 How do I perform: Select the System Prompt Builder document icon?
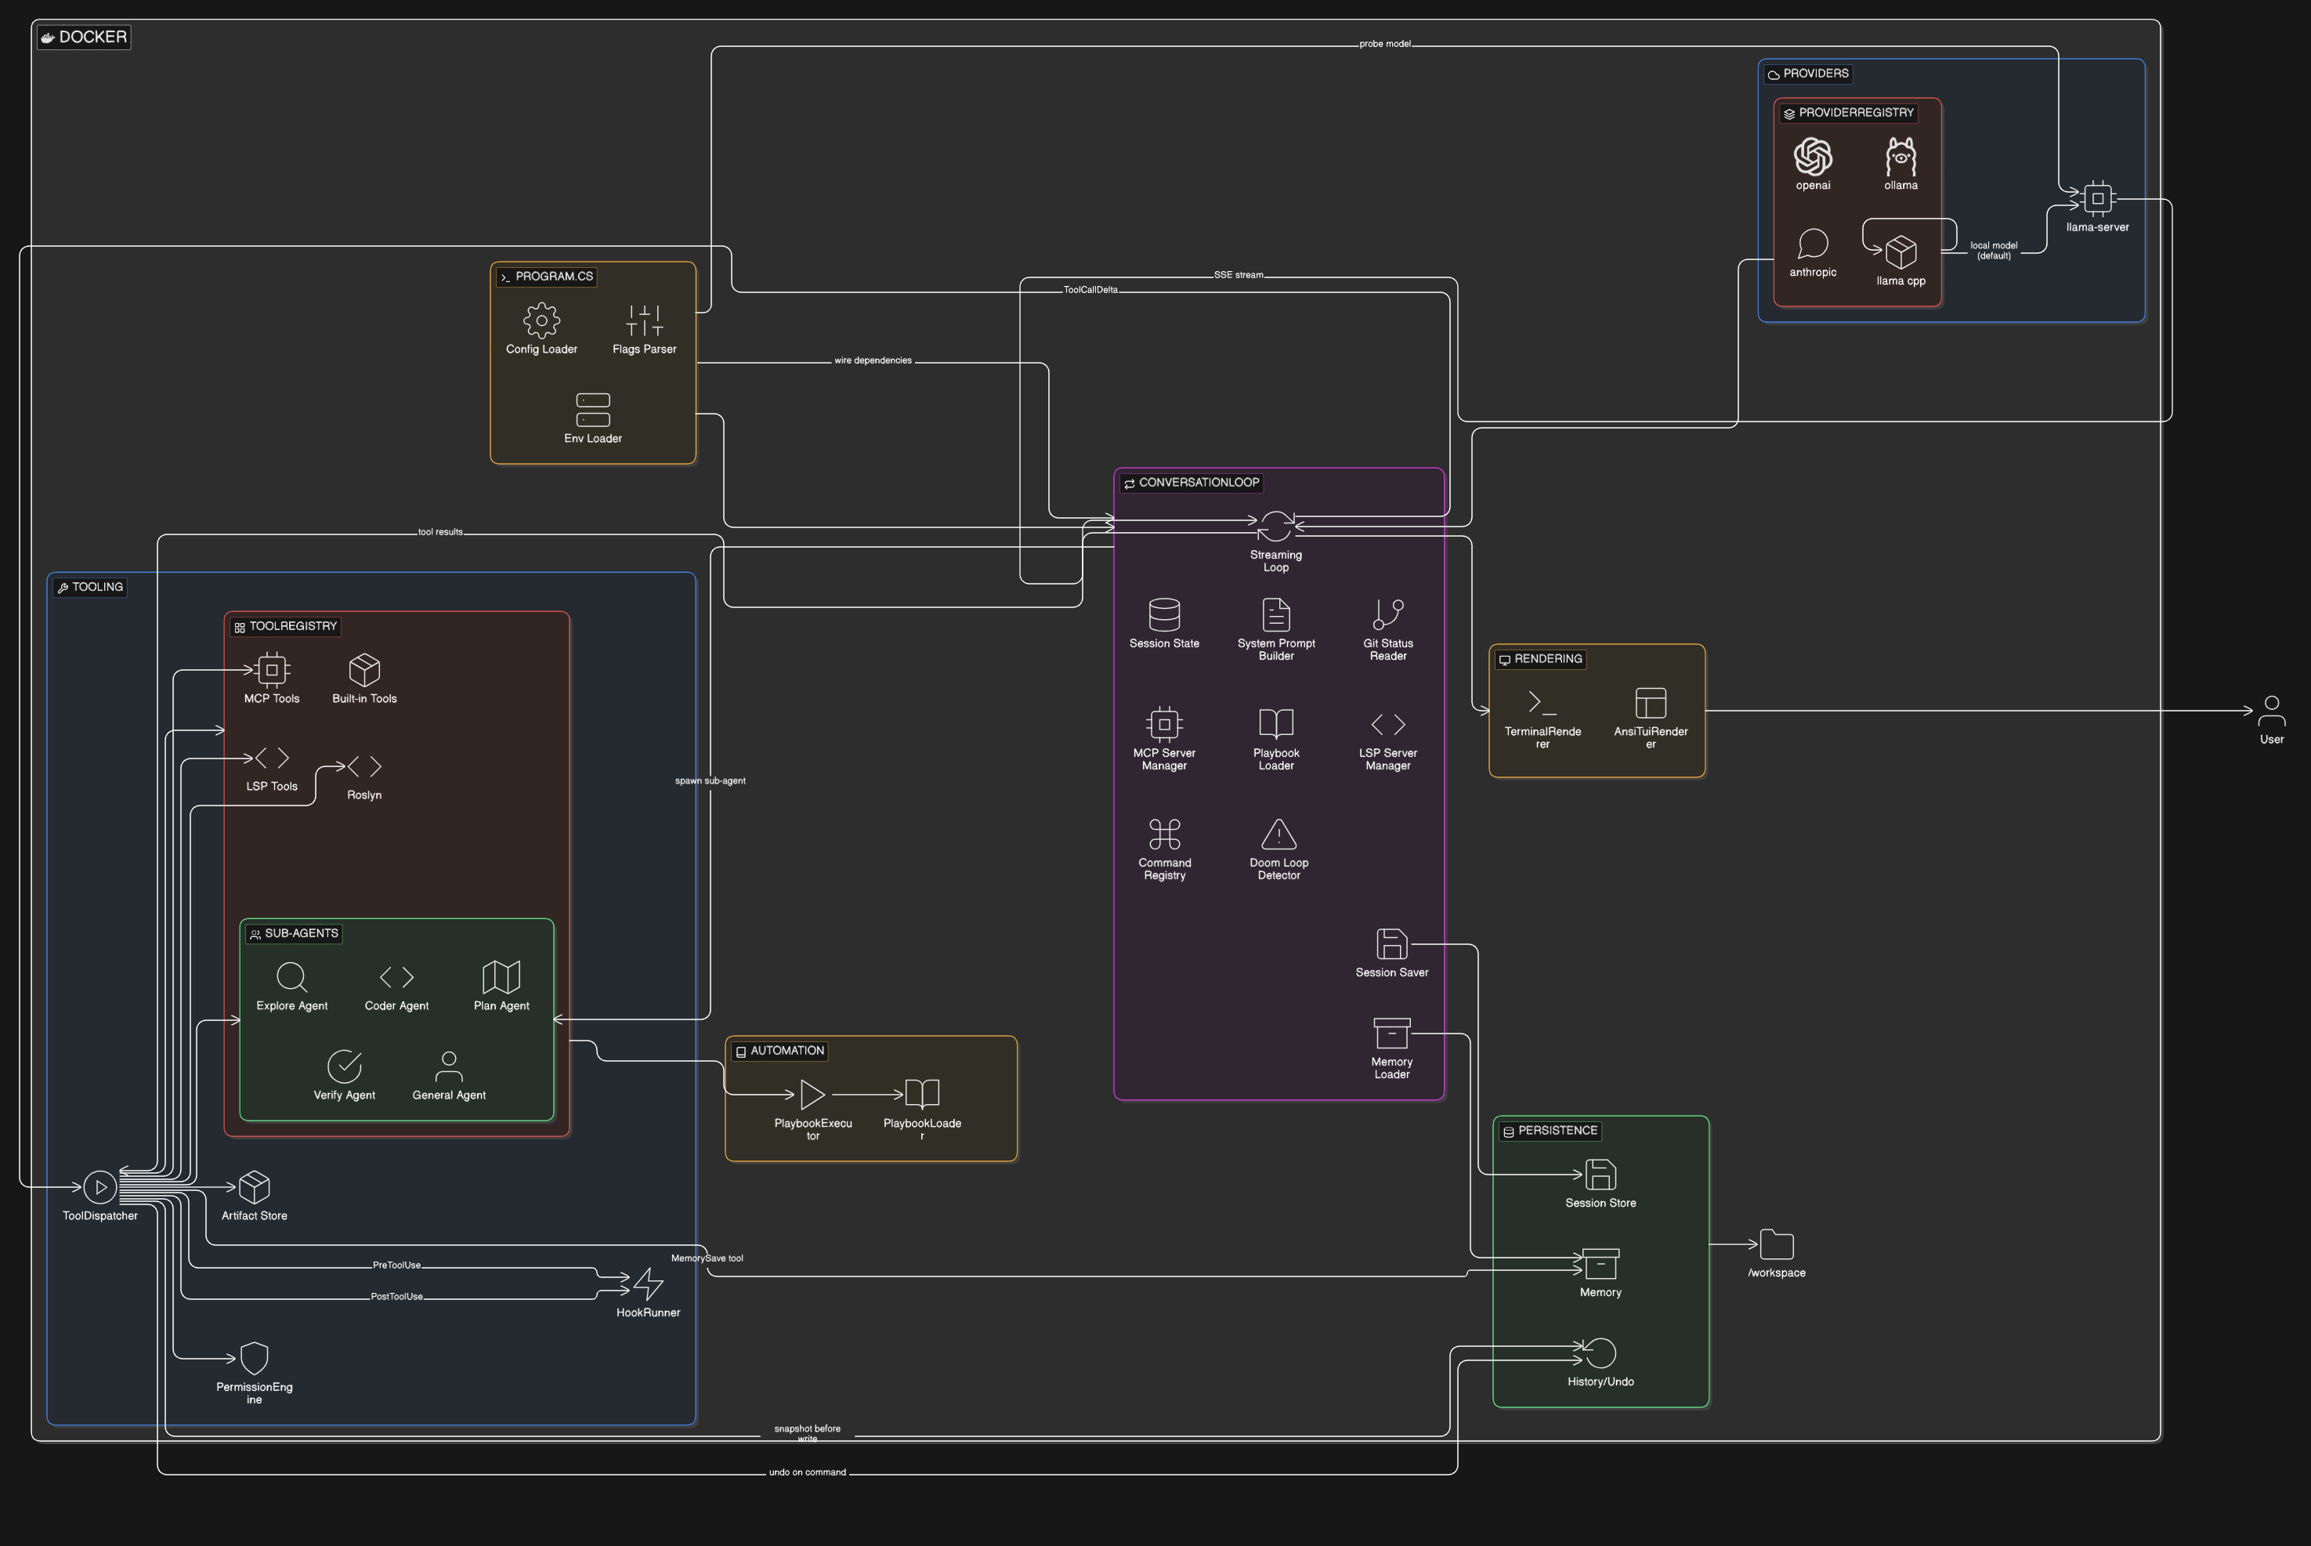(x=1275, y=614)
